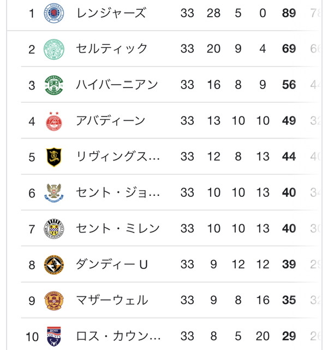Select the ダンディー U team name

coord(112,264)
